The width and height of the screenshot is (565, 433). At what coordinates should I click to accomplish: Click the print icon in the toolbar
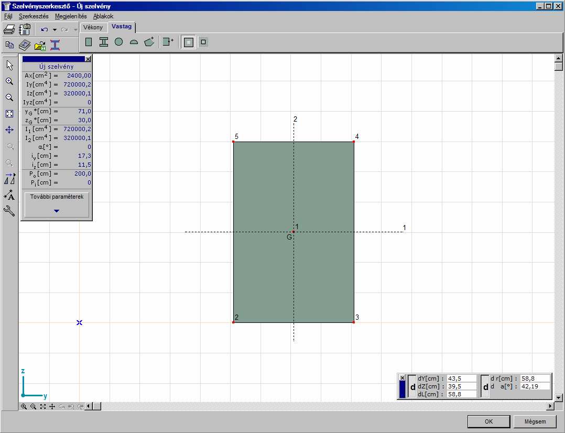(10, 29)
